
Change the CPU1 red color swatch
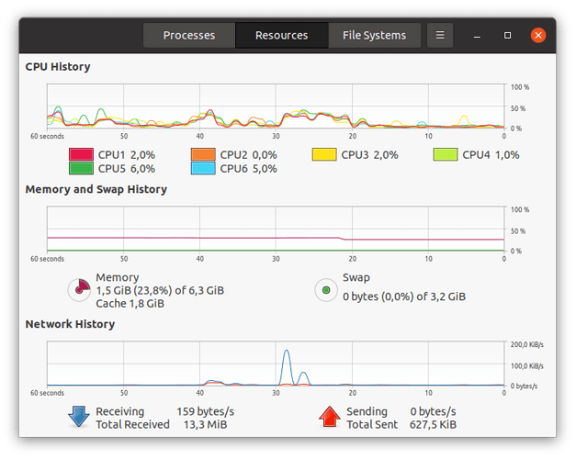81,154
